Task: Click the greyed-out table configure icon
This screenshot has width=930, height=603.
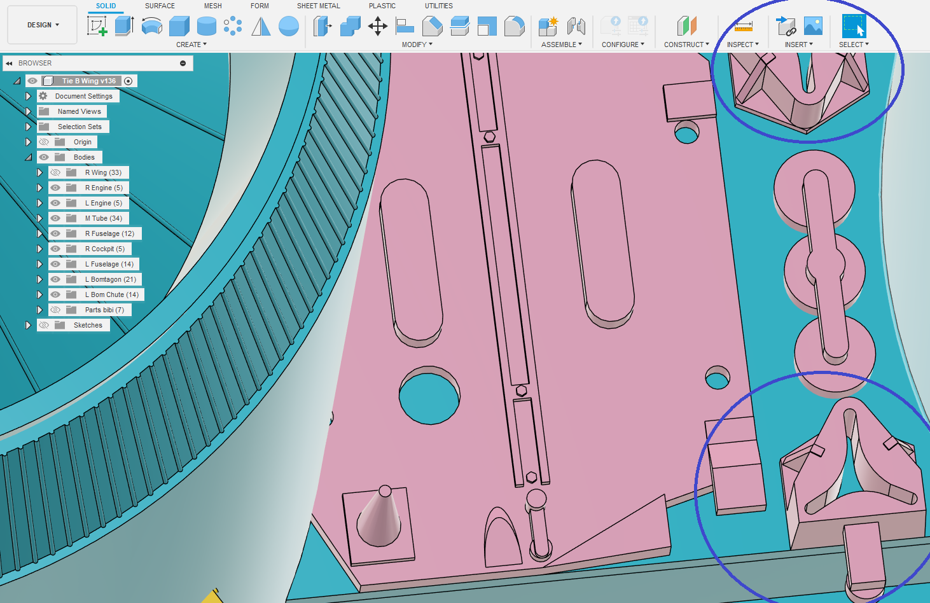Action: click(x=638, y=26)
